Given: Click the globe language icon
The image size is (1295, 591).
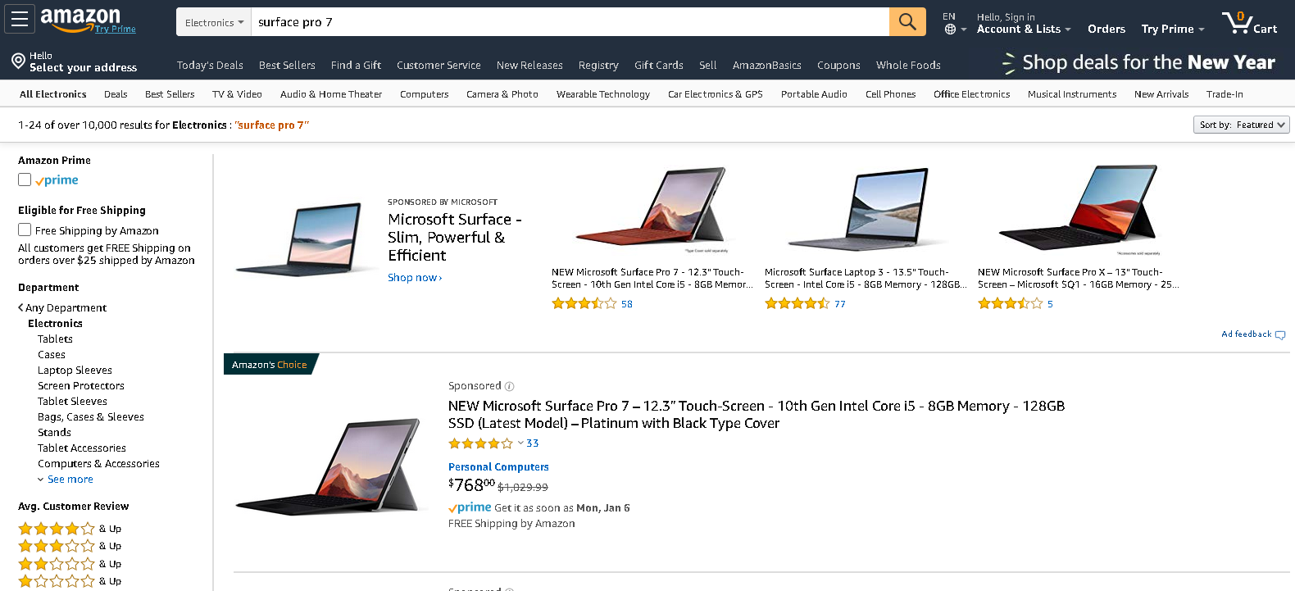Looking at the screenshot, I should point(950,30).
